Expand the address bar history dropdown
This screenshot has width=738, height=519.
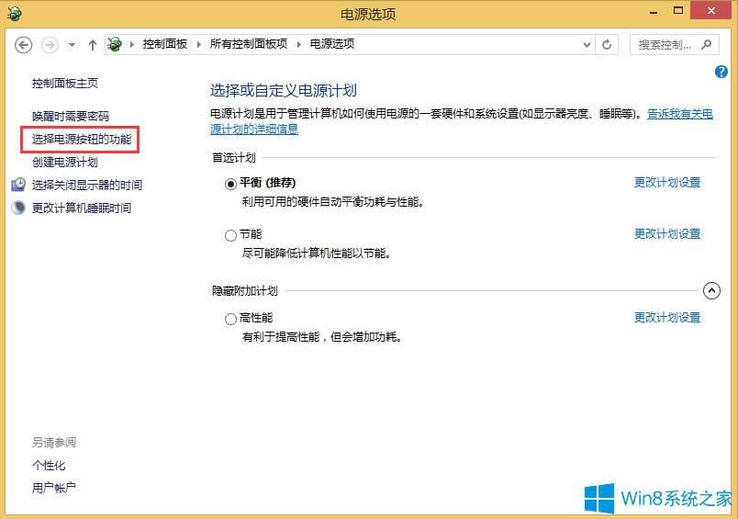(x=587, y=45)
